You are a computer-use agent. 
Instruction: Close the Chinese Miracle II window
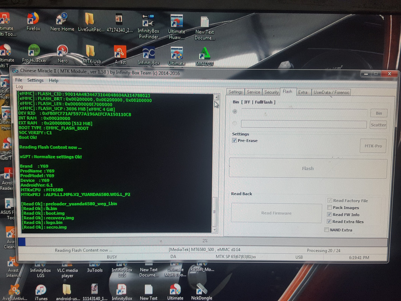(x=389, y=74)
